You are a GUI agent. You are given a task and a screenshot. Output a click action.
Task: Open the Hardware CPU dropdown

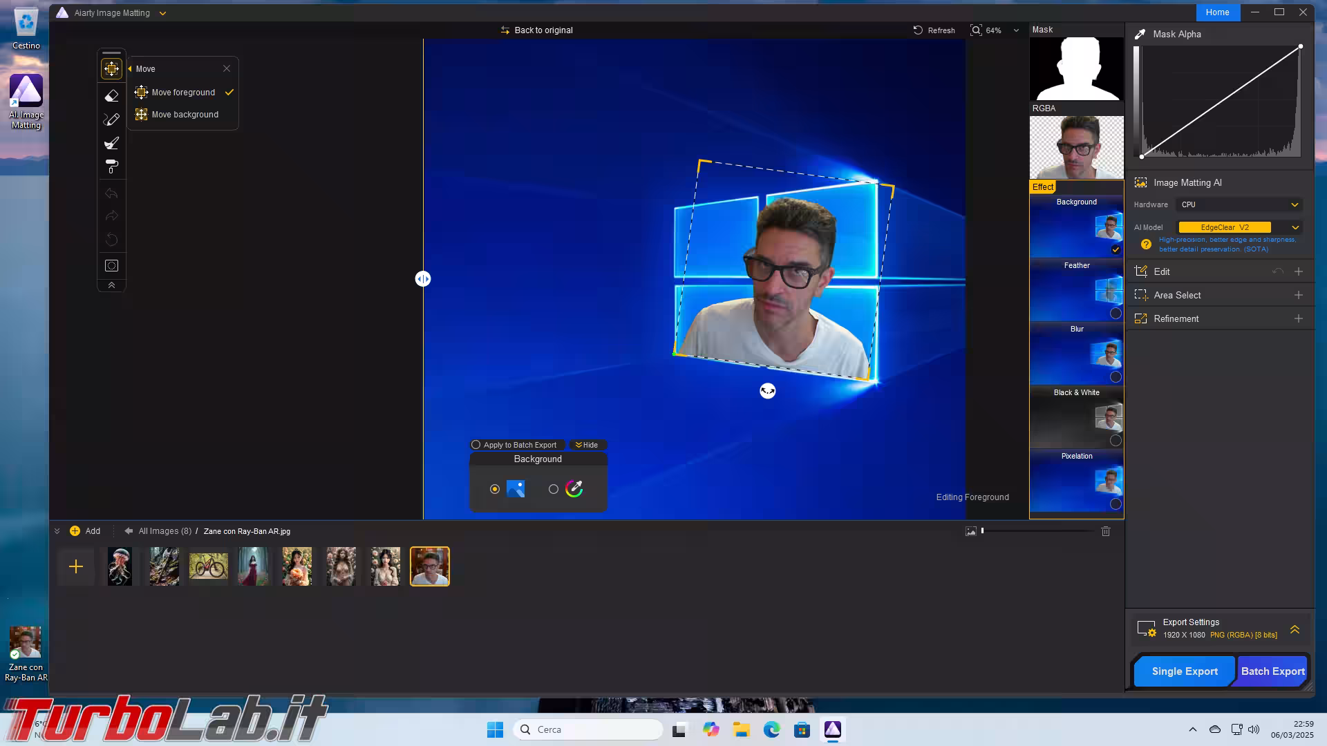coord(1239,204)
